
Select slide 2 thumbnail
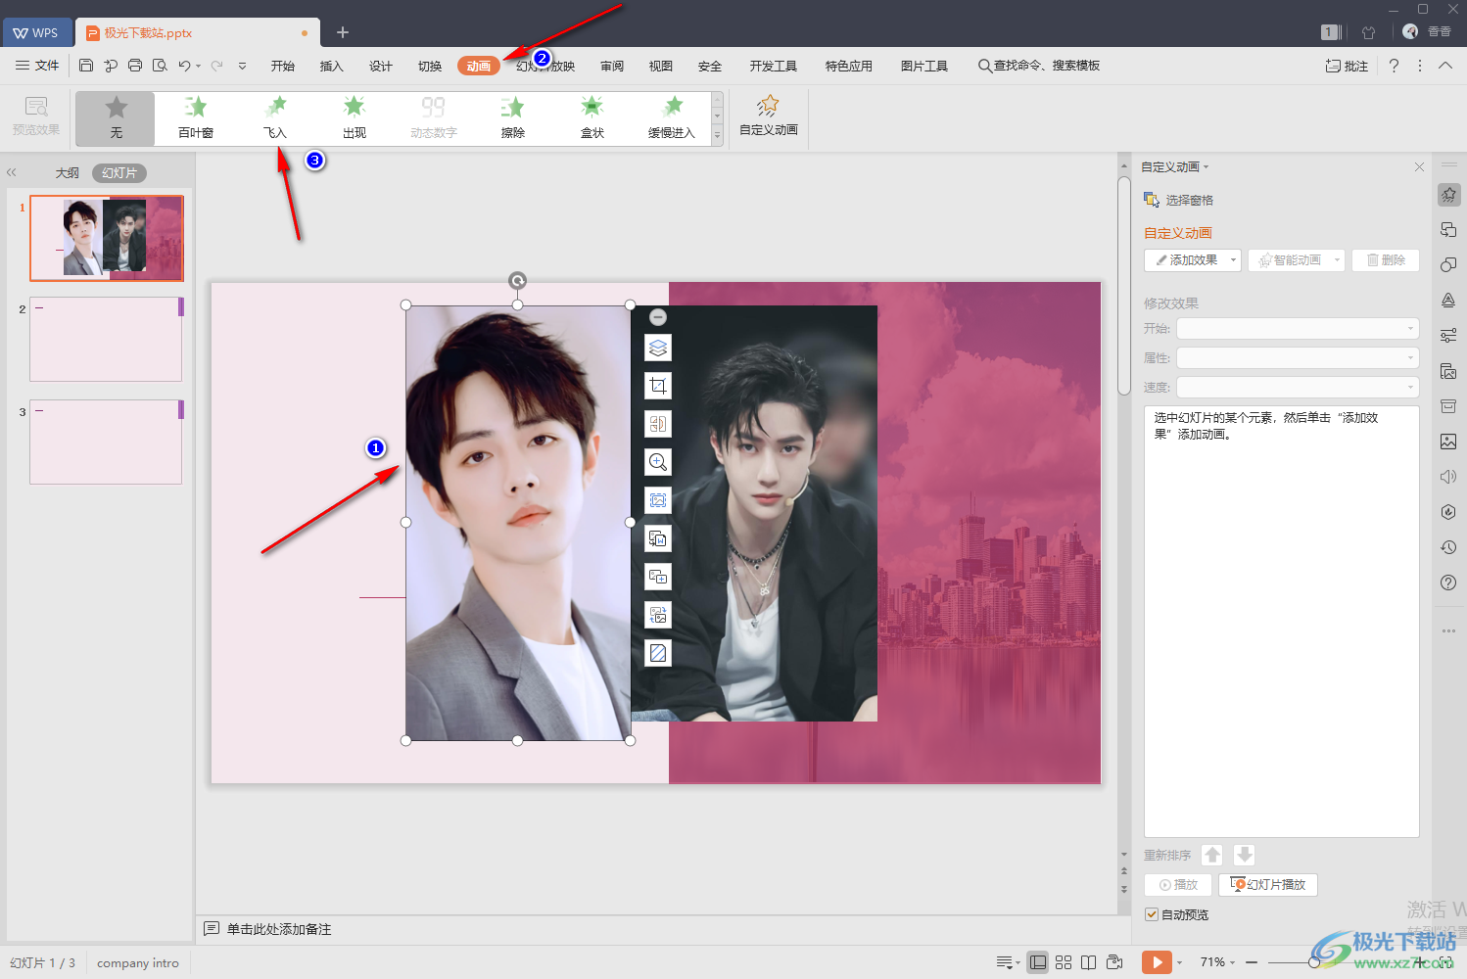tap(106, 340)
